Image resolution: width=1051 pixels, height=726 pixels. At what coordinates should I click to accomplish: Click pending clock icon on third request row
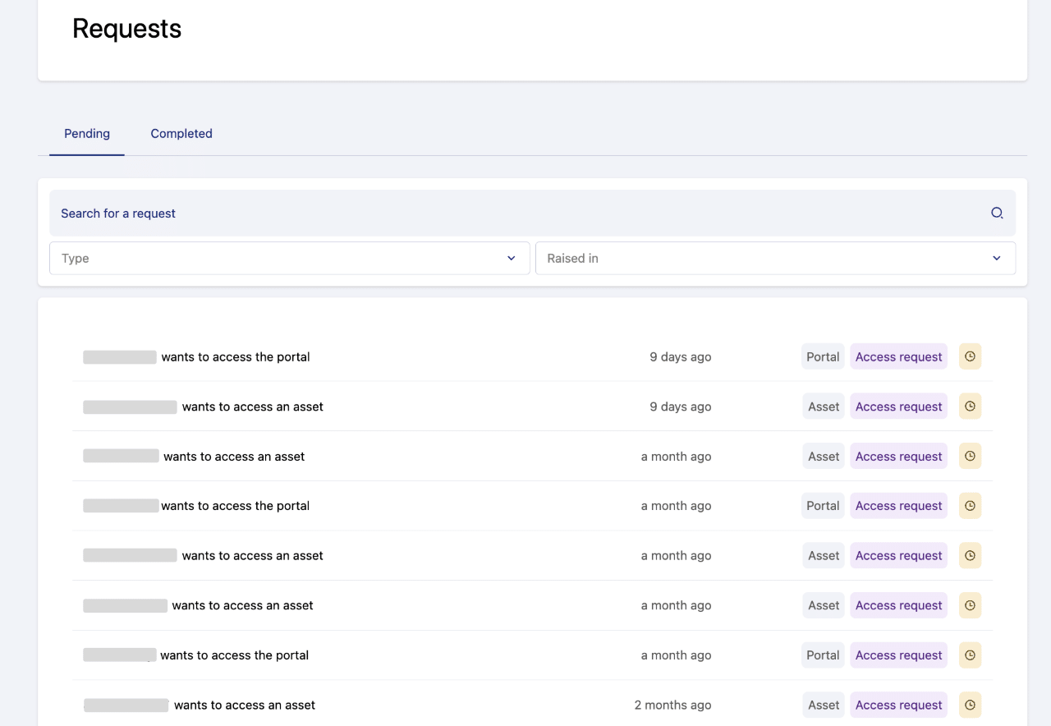pos(970,456)
